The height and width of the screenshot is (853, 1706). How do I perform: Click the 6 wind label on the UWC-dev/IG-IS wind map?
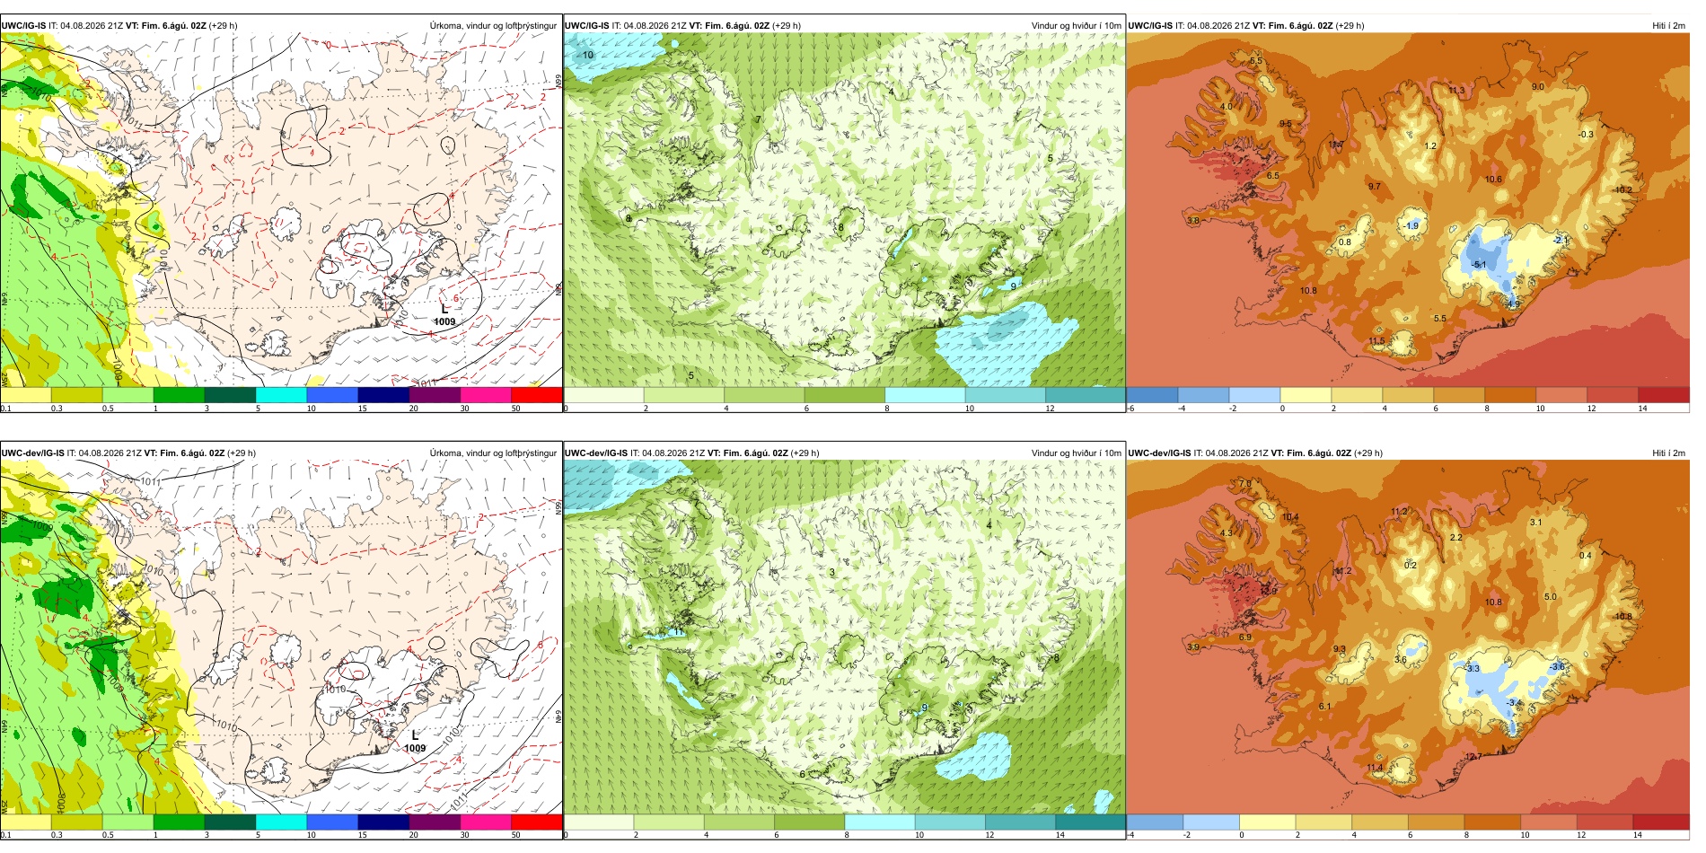[x=803, y=774]
